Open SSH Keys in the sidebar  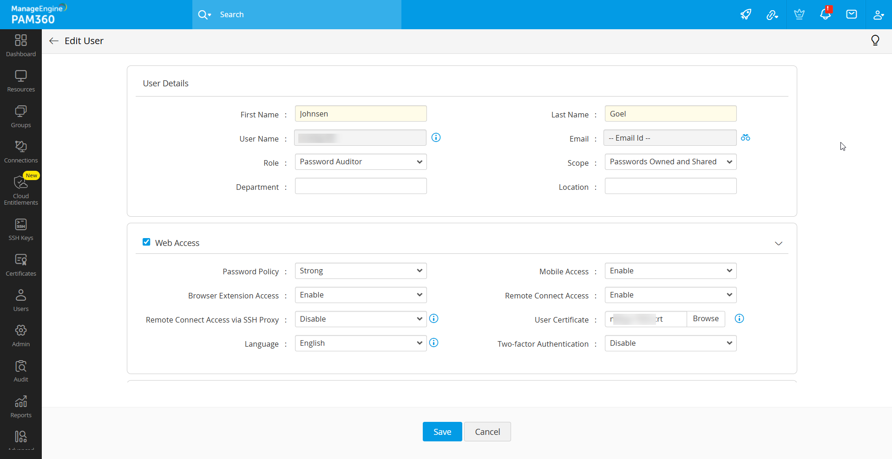pyautogui.click(x=21, y=230)
